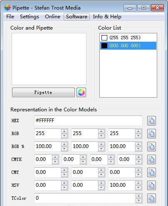This screenshot has height=206, width=168.
Task: Copy the CMYK values to clipboard
Action: pyautogui.click(x=151, y=159)
